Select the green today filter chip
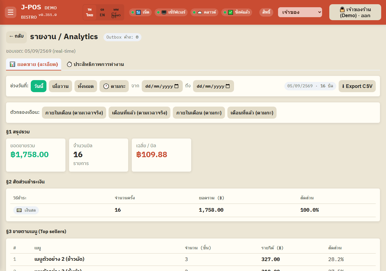386x271 pixels. pyautogui.click(x=39, y=86)
